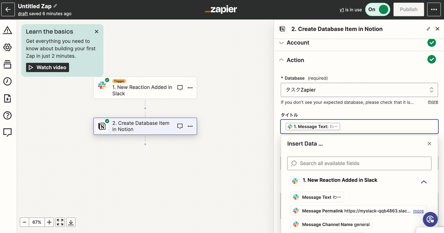Click the Publish button
The image size is (444, 233).
coord(408,10)
